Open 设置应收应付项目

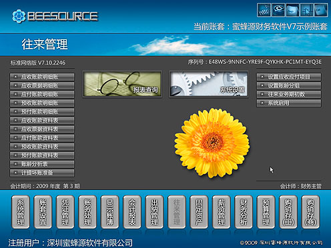point(289,77)
